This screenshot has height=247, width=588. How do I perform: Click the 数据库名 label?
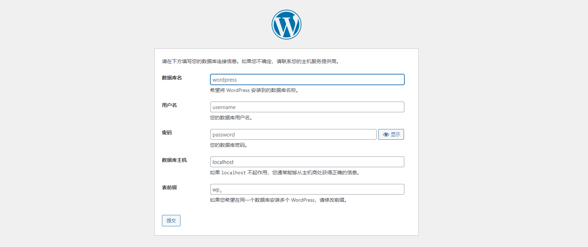coord(172,78)
